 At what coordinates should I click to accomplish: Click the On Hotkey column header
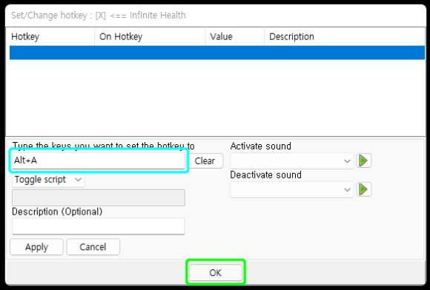point(150,37)
